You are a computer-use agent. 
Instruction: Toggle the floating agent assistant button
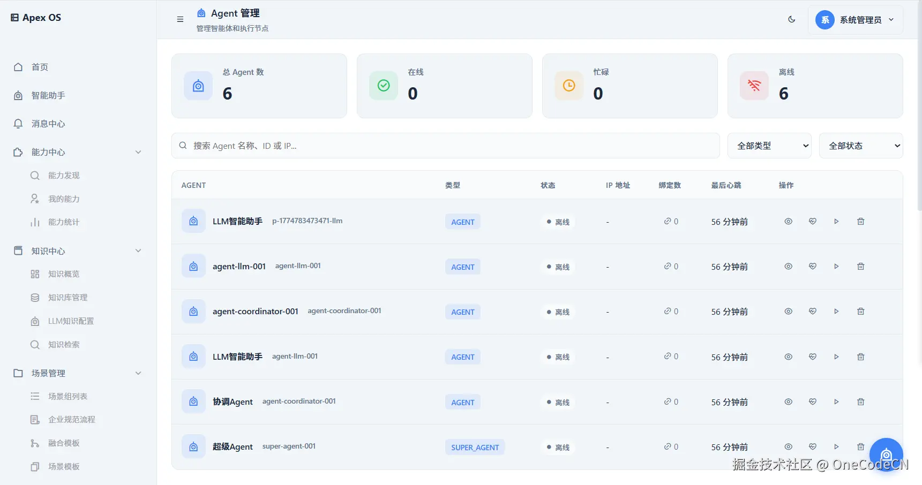886,454
